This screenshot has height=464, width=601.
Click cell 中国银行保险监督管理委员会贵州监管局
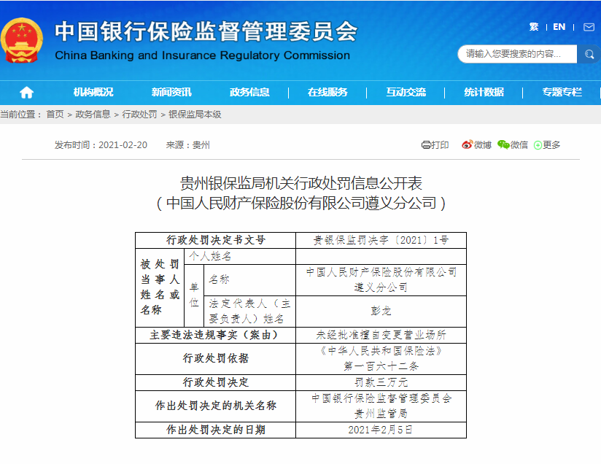(x=381, y=406)
